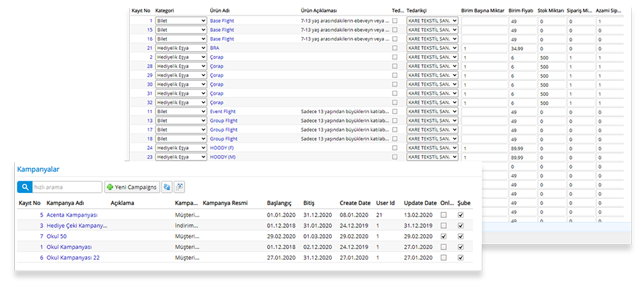Open the Acenta Kampanyası campaign link

(x=72, y=215)
